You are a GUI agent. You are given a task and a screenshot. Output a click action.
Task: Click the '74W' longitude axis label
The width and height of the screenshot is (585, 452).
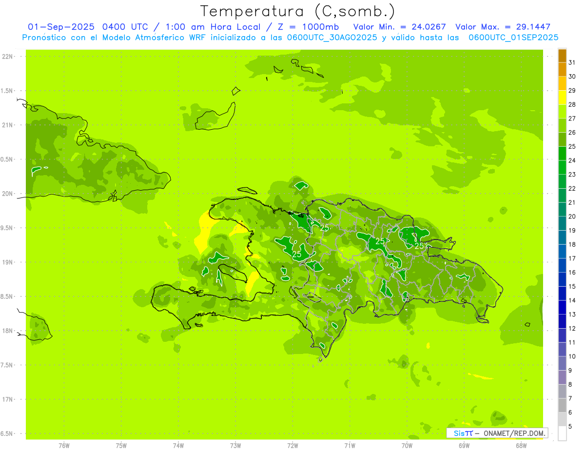[x=178, y=446]
